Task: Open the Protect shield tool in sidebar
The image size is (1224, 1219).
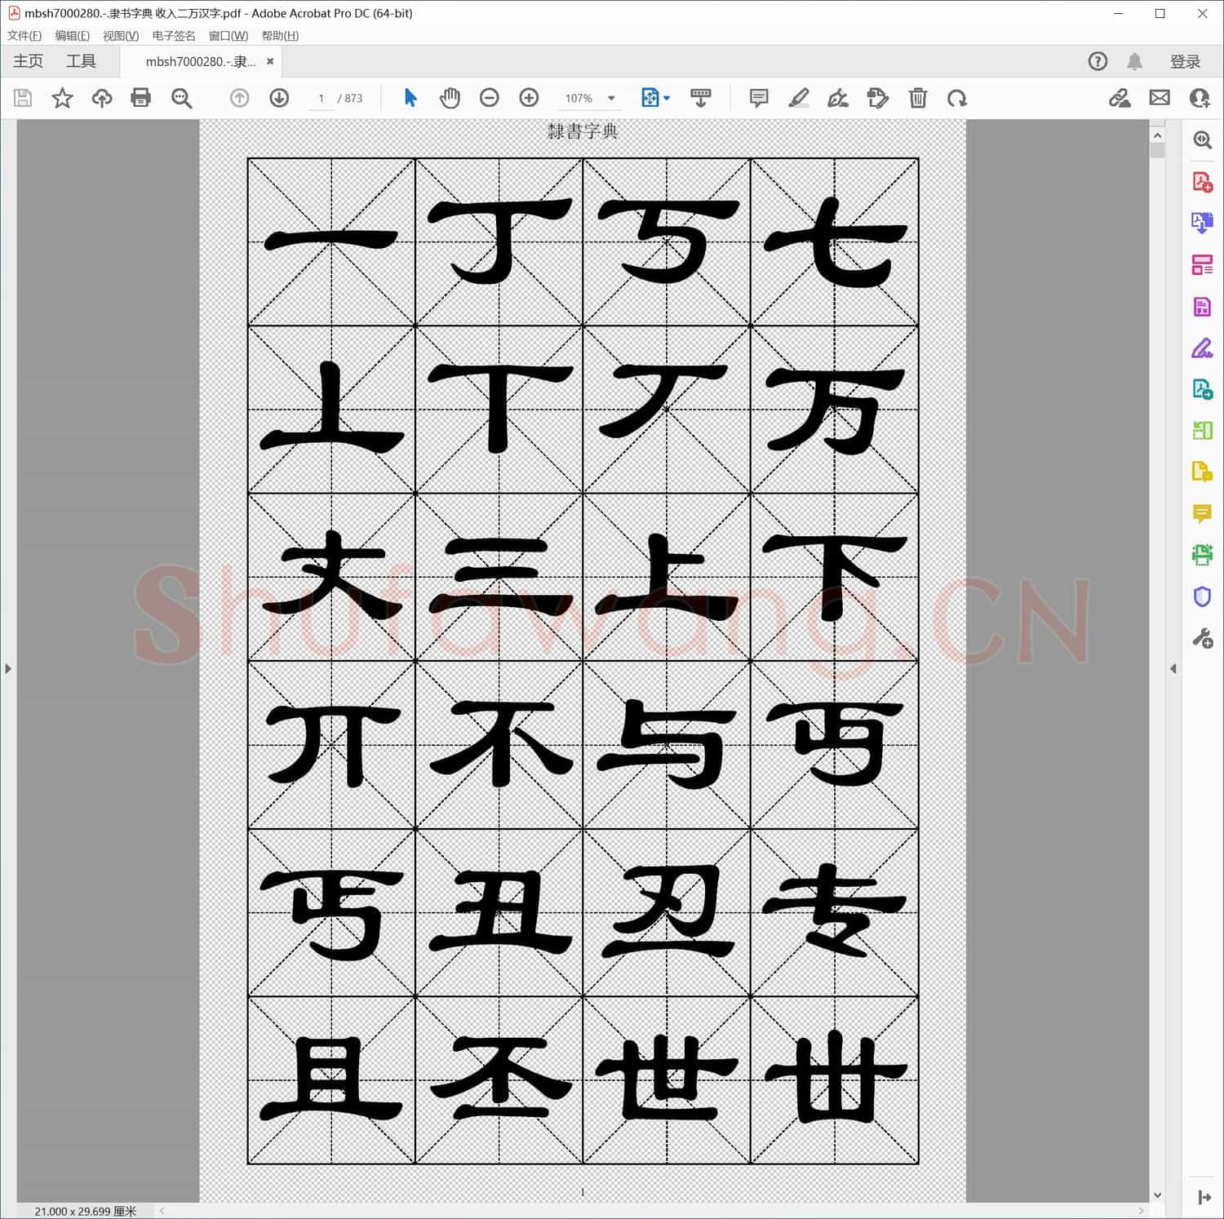Action: [1202, 596]
